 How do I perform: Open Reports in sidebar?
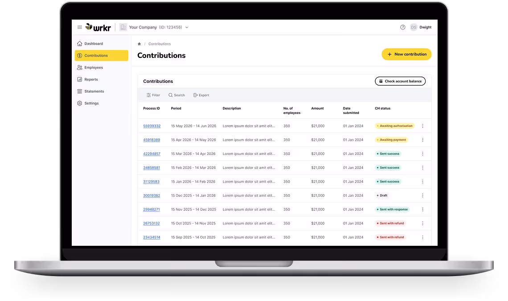[x=102, y=80]
